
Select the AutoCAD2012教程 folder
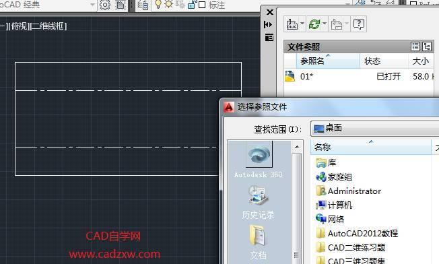pos(357,233)
